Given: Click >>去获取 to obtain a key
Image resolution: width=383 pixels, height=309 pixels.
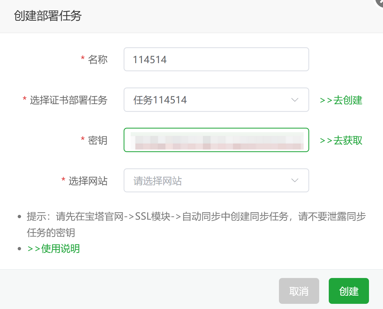Looking at the screenshot, I should click(341, 140).
